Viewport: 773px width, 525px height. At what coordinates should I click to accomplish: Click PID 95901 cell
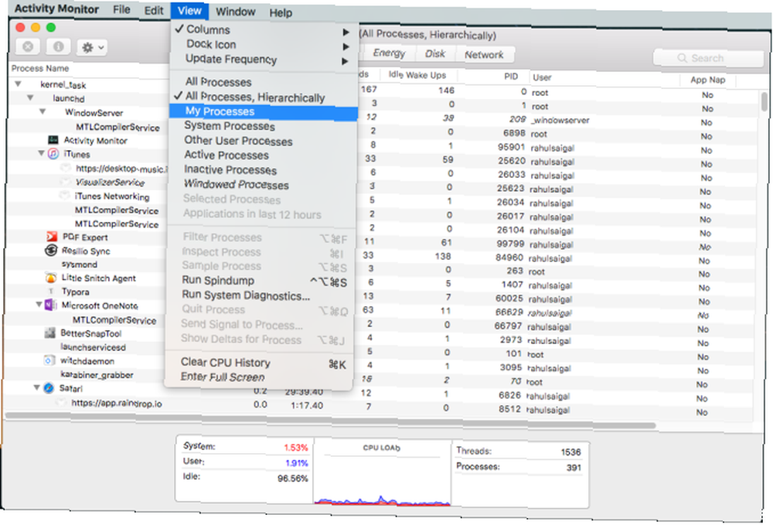pyautogui.click(x=511, y=147)
